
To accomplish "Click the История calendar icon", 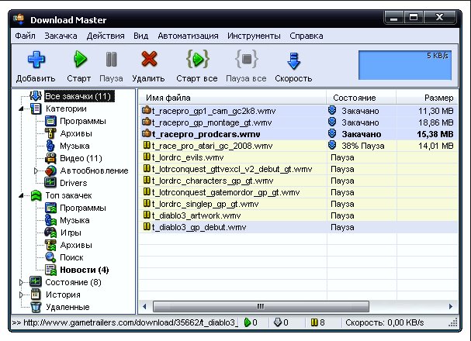I will click(x=36, y=294).
